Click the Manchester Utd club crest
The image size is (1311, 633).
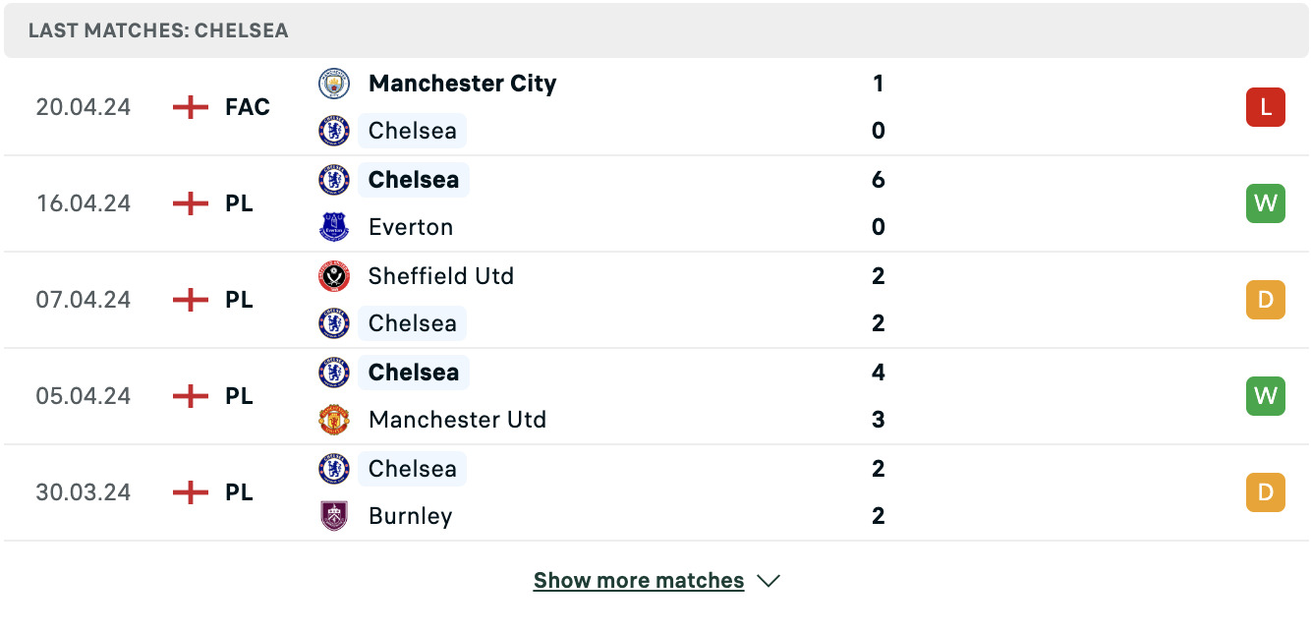click(x=334, y=420)
